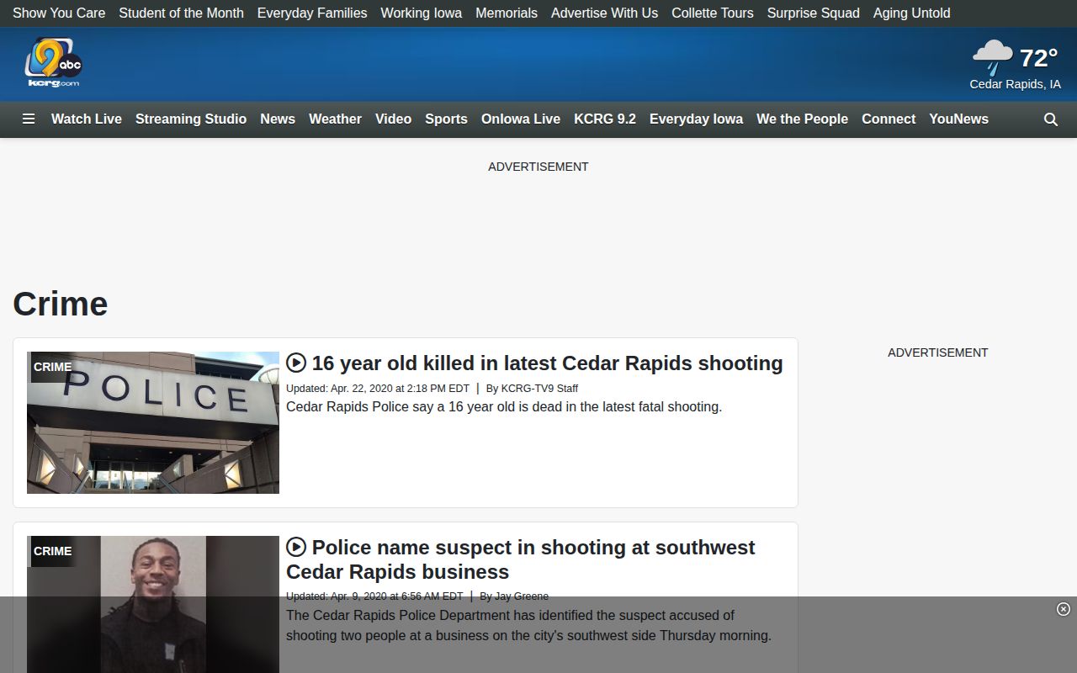The width and height of the screenshot is (1077, 673).
Task: Click the KCRG abc station logo
Action: tap(54, 63)
